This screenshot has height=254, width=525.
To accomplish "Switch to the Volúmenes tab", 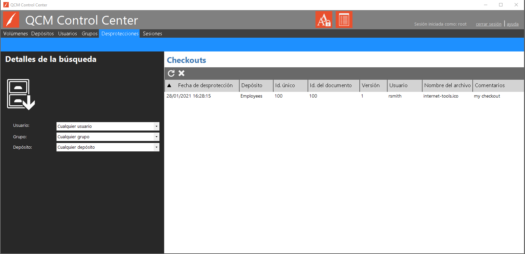I will pyautogui.click(x=15, y=34).
